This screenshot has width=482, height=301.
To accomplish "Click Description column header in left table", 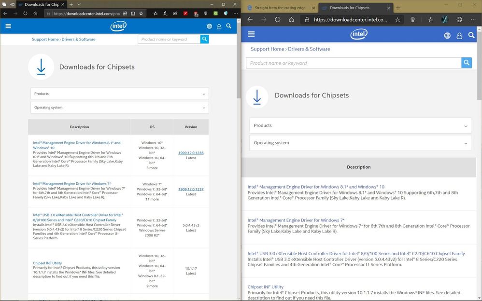I will click(79, 127).
